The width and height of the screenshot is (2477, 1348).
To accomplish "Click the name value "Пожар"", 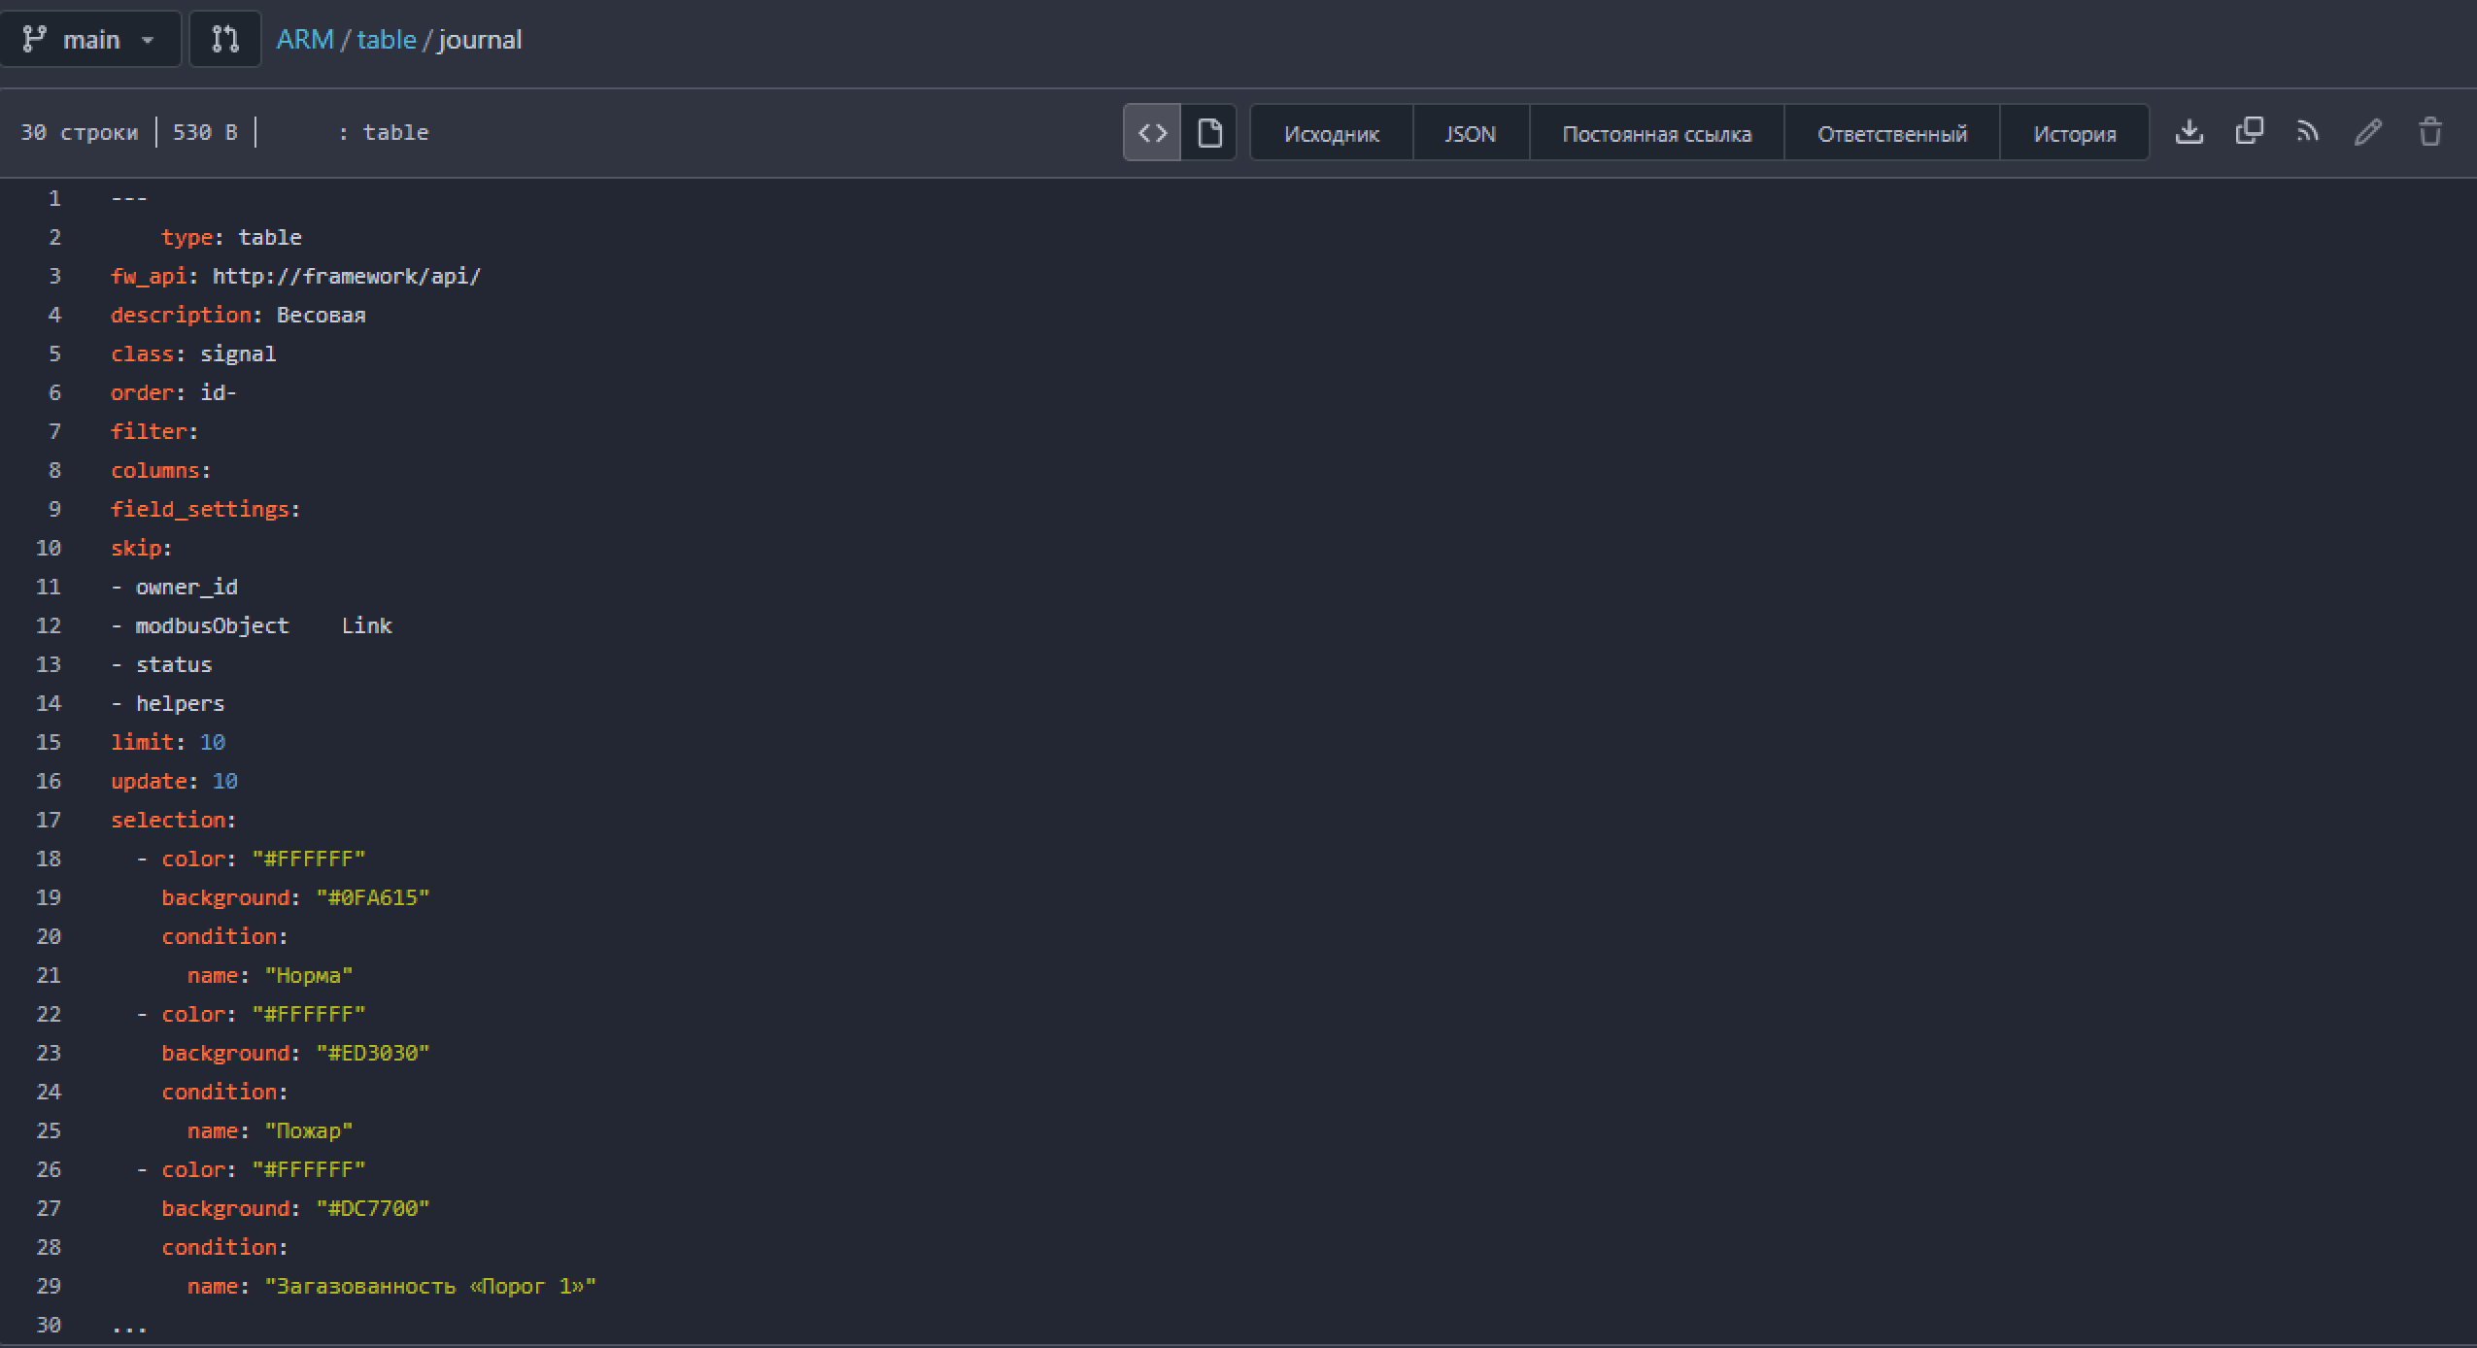I will tap(309, 1130).
